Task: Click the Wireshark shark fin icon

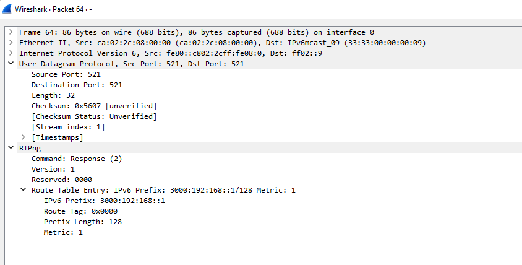Action: (x=7, y=11)
